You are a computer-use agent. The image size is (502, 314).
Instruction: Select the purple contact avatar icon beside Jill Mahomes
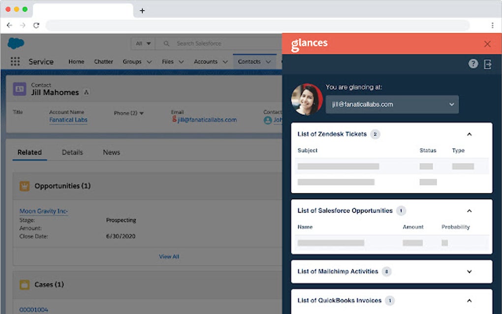[x=18, y=89]
